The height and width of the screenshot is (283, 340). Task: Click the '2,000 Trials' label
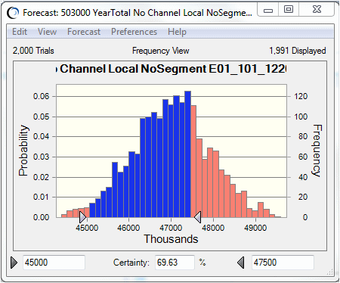[x=33, y=51]
